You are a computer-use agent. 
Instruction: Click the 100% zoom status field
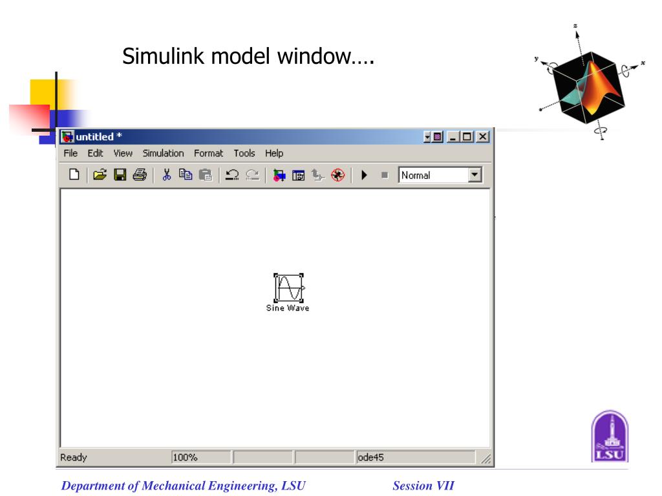pos(201,457)
